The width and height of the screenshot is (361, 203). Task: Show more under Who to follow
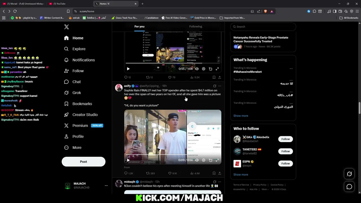pos(241,175)
